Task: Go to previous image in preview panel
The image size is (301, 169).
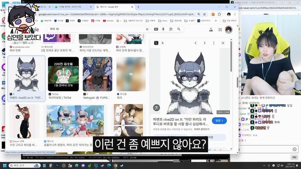Action: [x=195, y=43]
